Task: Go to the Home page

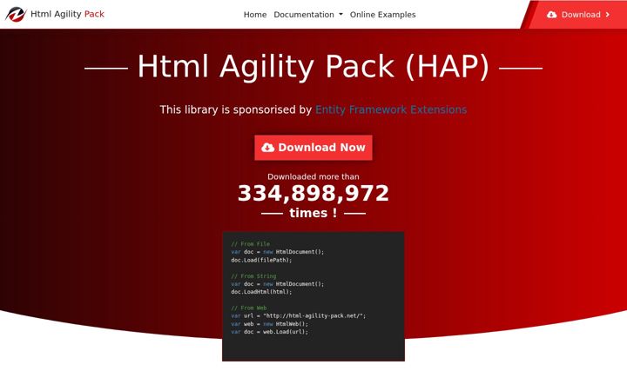Action: (x=255, y=15)
